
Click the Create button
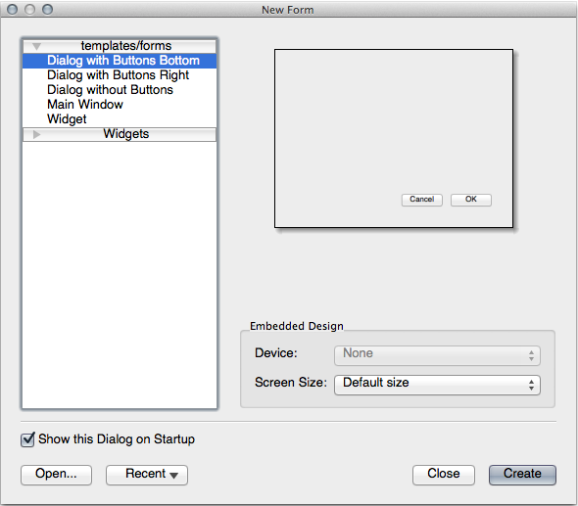click(x=522, y=475)
